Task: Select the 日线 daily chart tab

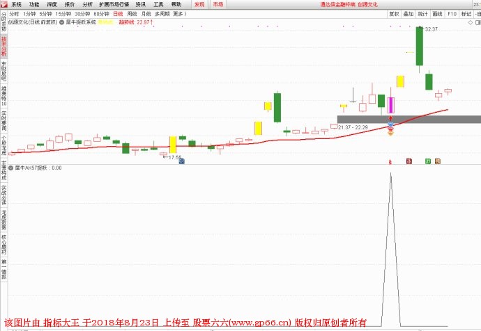Action: pyautogui.click(x=118, y=14)
